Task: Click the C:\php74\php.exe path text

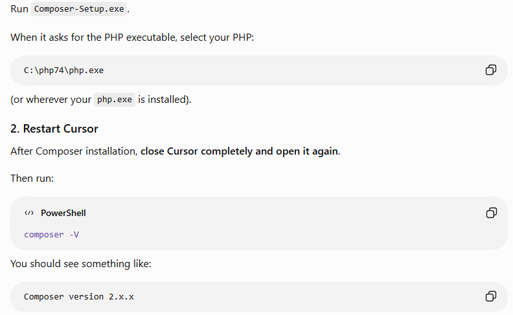Action: pyautogui.click(x=63, y=71)
